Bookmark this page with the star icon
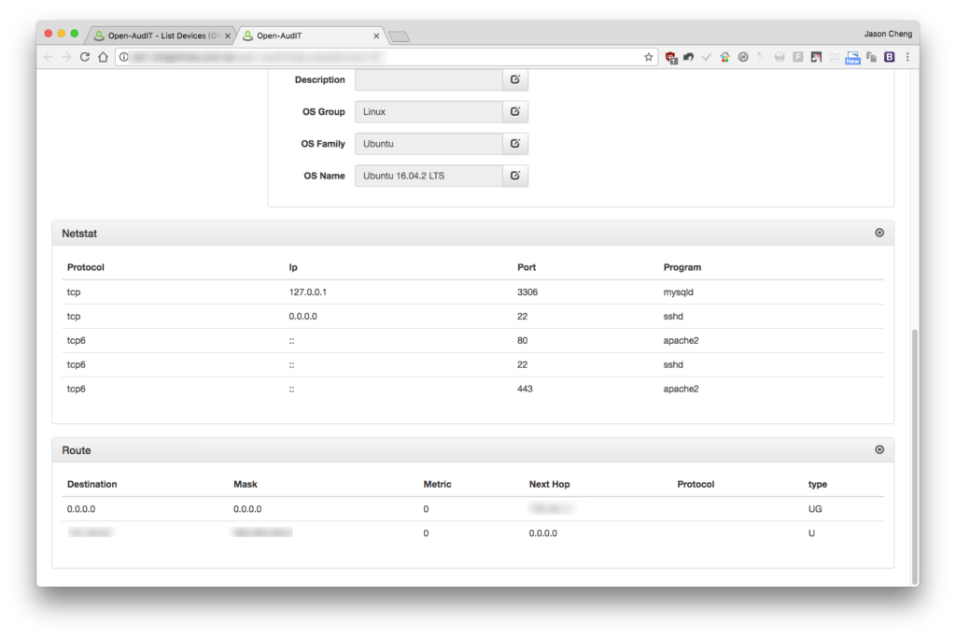Screen dimensions: 956x639 [648, 57]
